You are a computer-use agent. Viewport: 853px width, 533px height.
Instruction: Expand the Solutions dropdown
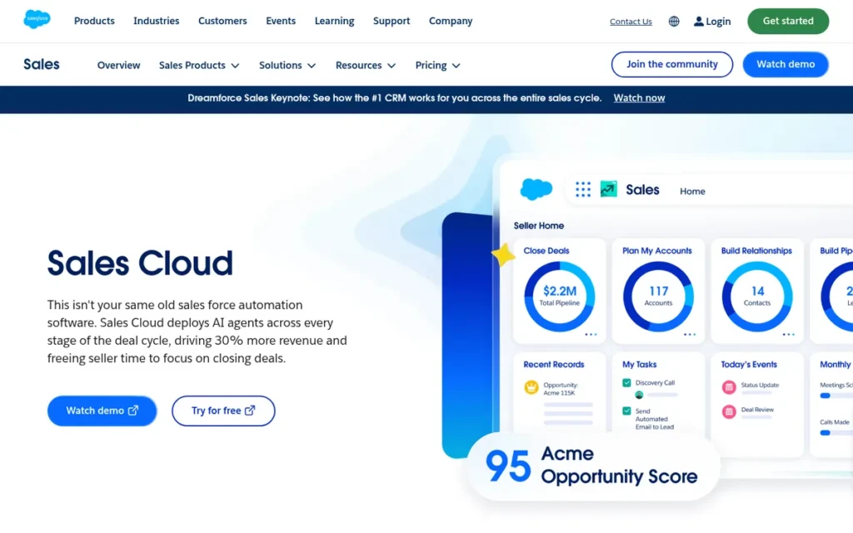click(x=287, y=65)
